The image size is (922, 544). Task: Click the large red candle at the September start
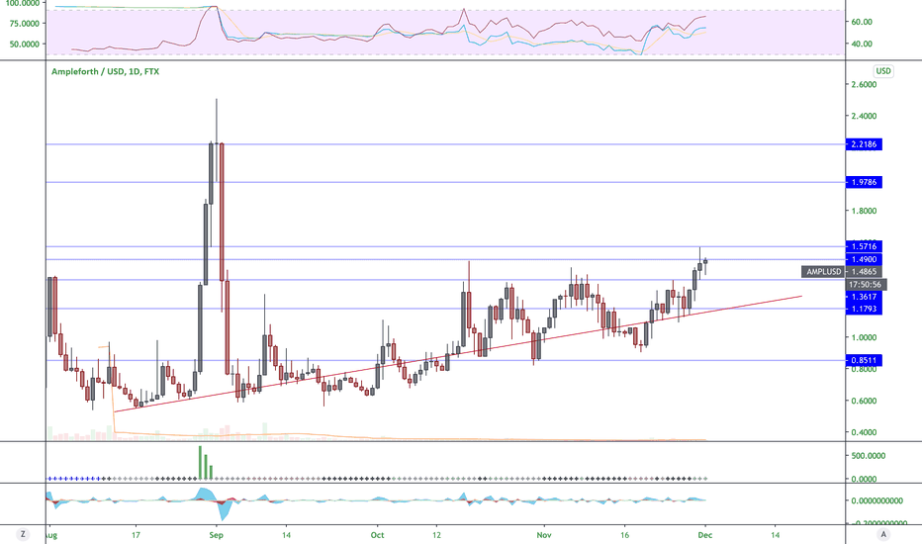(x=222, y=212)
